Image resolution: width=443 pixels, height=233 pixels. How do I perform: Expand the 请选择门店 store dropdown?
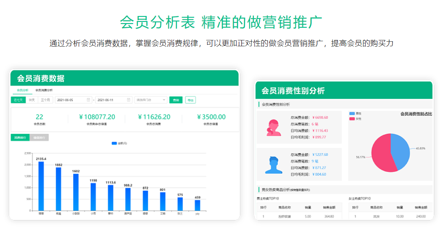[150, 100]
